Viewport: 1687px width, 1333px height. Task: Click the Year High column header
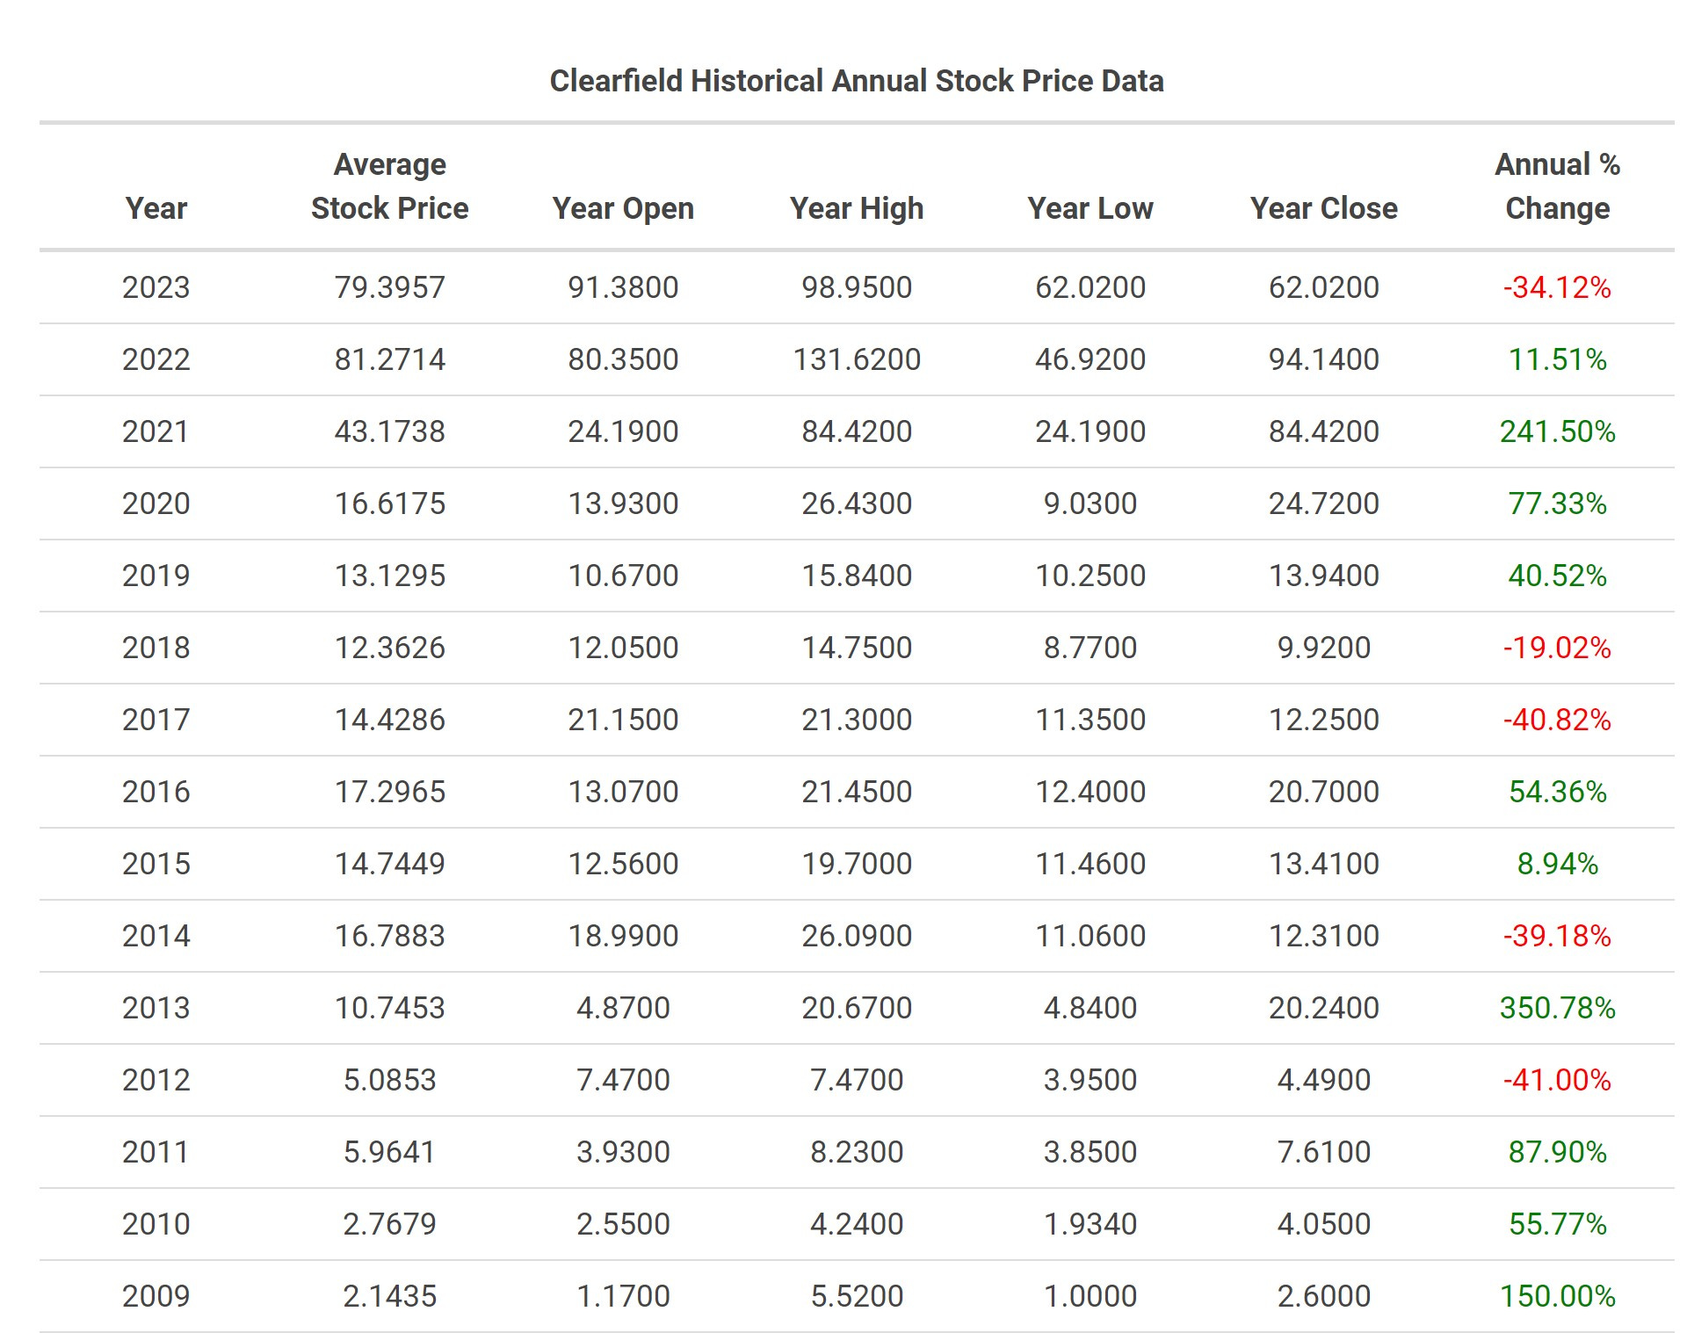[x=857, y=208]
